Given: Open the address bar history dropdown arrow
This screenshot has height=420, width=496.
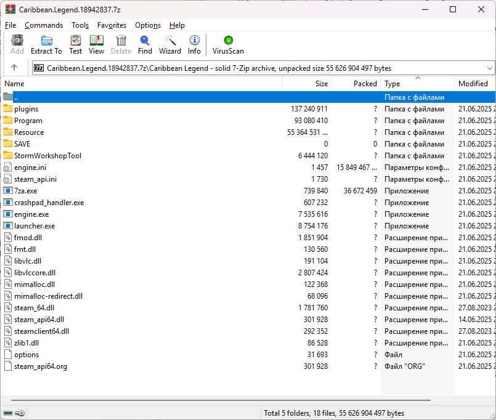Looking at the screenshot, I should pyautogui.click(x=489, y=68).
